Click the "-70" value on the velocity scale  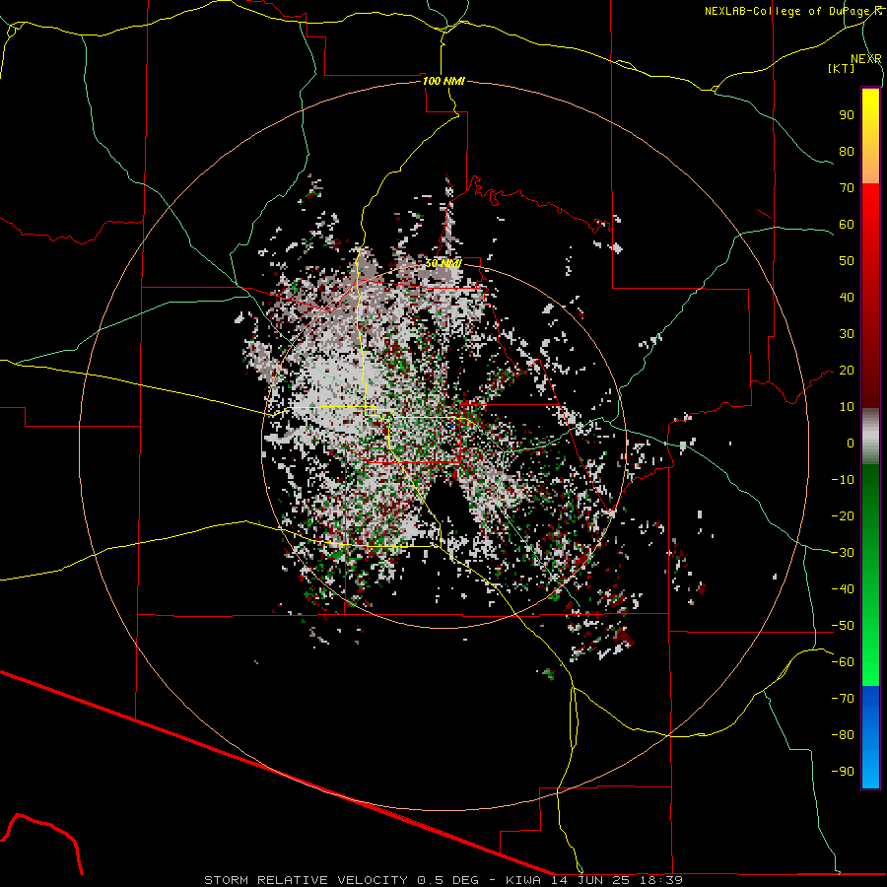[843, 699]
